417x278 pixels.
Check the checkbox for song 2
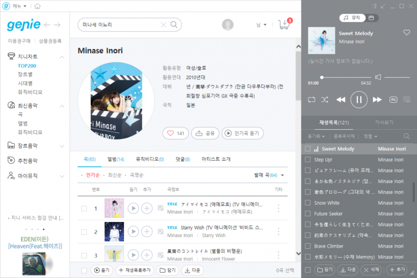[x=84, y=232]
